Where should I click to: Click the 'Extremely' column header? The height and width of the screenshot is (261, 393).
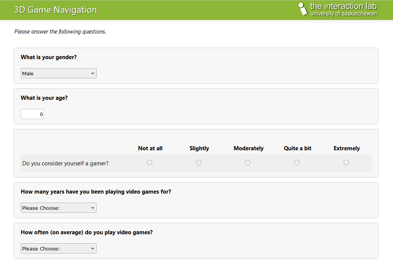coord(347,148)
